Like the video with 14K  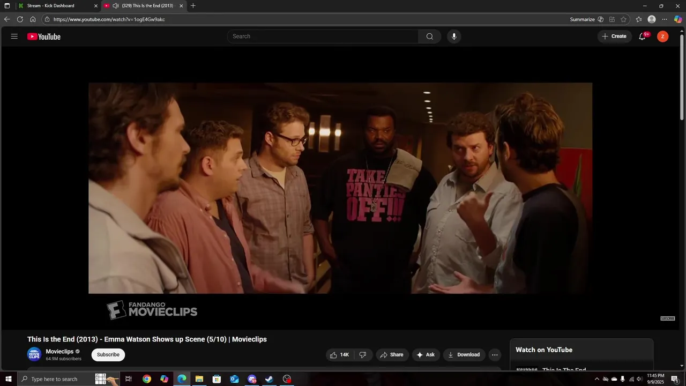point(340,354)
